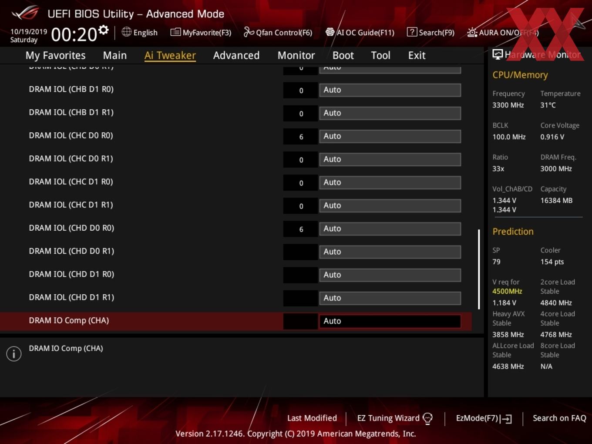This screenshot has width=592, height=444.
Task: Click Auto field for DRAM IO Comp (CHA)
Action: [390, 321]
